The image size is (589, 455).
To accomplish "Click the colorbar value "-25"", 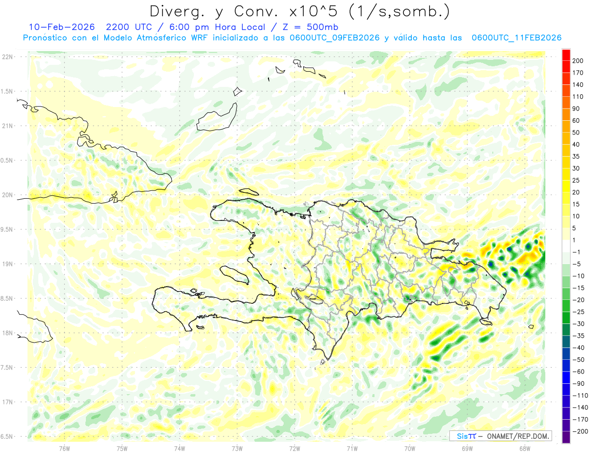I will pos(579,312).
